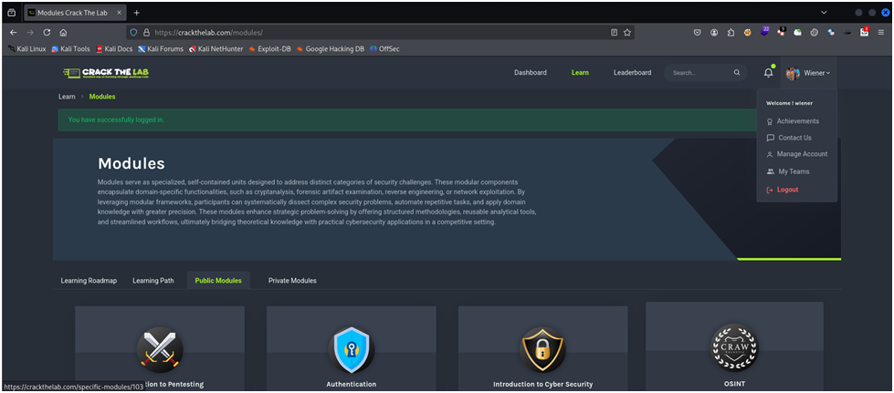
Task: Click the Crack The Lab logo
Action: tap(105, 73)
